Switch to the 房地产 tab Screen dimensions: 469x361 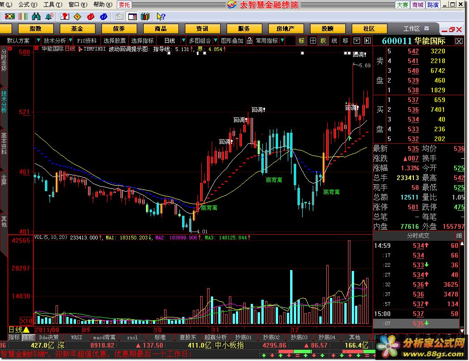(x=286, y=29)
